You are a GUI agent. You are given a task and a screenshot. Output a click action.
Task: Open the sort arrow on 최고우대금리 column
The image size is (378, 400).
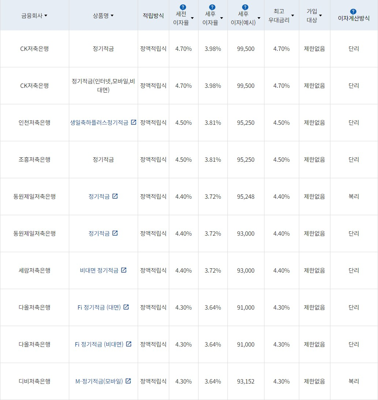click(x=292, y=15)
